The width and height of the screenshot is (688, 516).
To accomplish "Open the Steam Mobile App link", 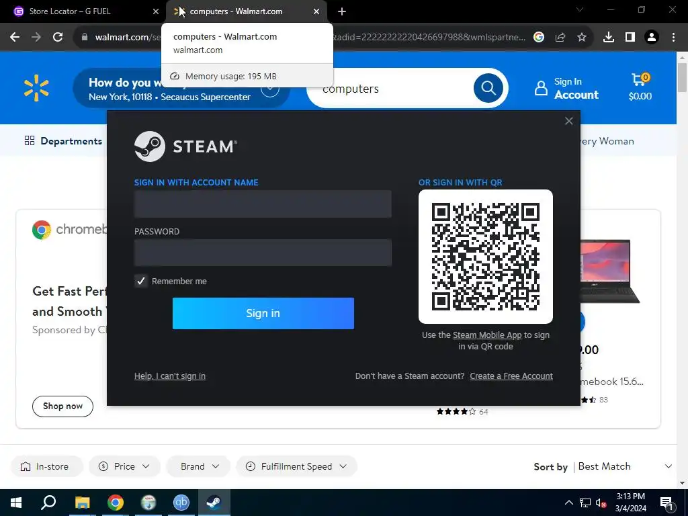I will [x=487, y=335].
